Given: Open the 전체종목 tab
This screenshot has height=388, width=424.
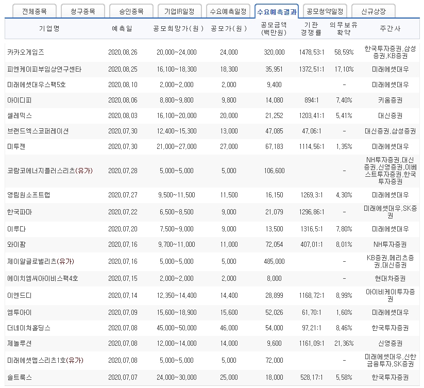Looking at the screenshot, I should [35, 11].
